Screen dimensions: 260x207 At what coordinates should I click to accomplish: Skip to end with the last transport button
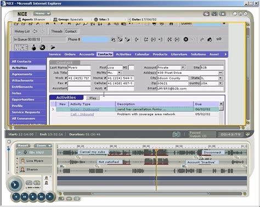49,197
